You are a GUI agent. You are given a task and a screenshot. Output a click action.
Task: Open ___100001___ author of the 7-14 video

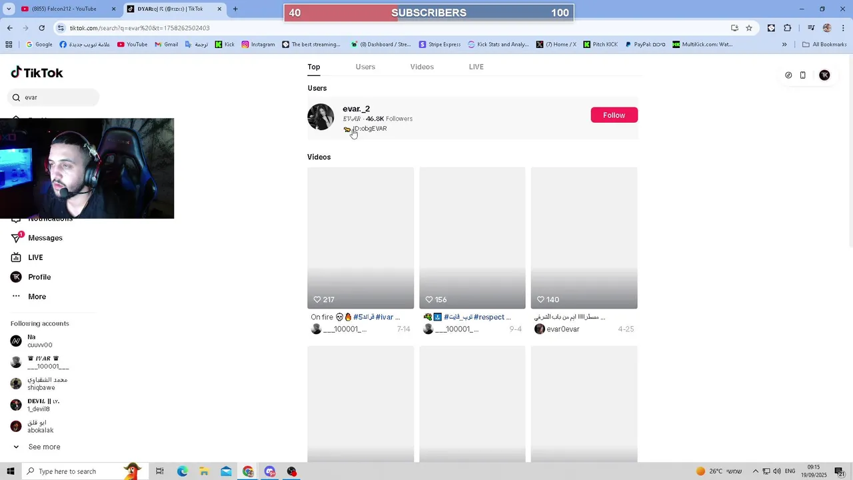coord(345,329)
